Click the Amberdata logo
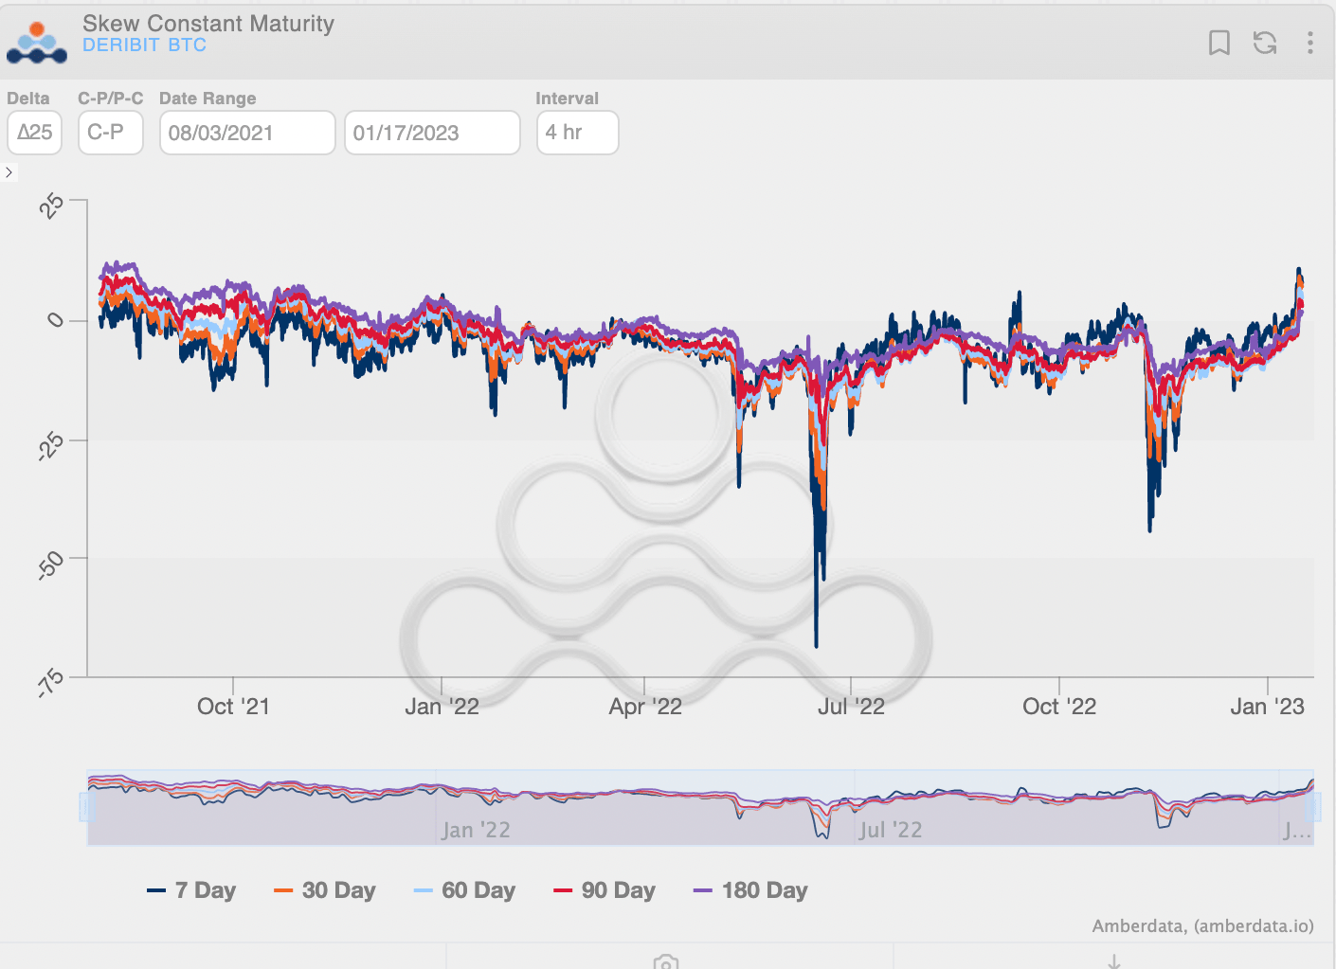The image size is (1336, 969). (37, 41)
